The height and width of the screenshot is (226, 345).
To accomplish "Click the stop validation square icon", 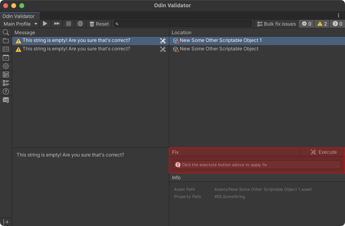I will coord(69,24).
